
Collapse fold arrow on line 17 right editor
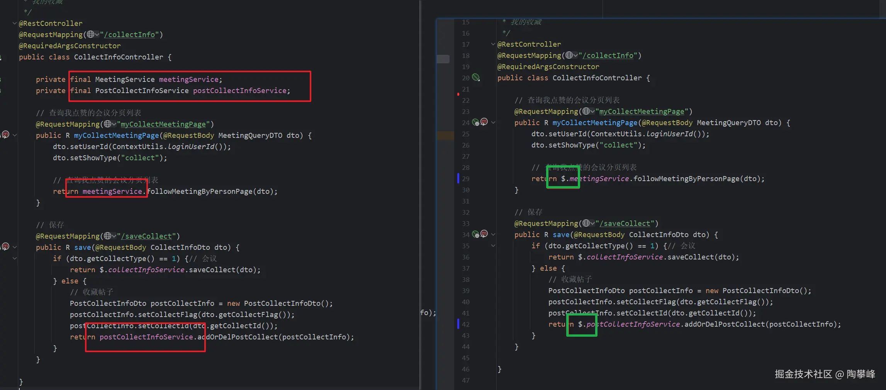493,44
